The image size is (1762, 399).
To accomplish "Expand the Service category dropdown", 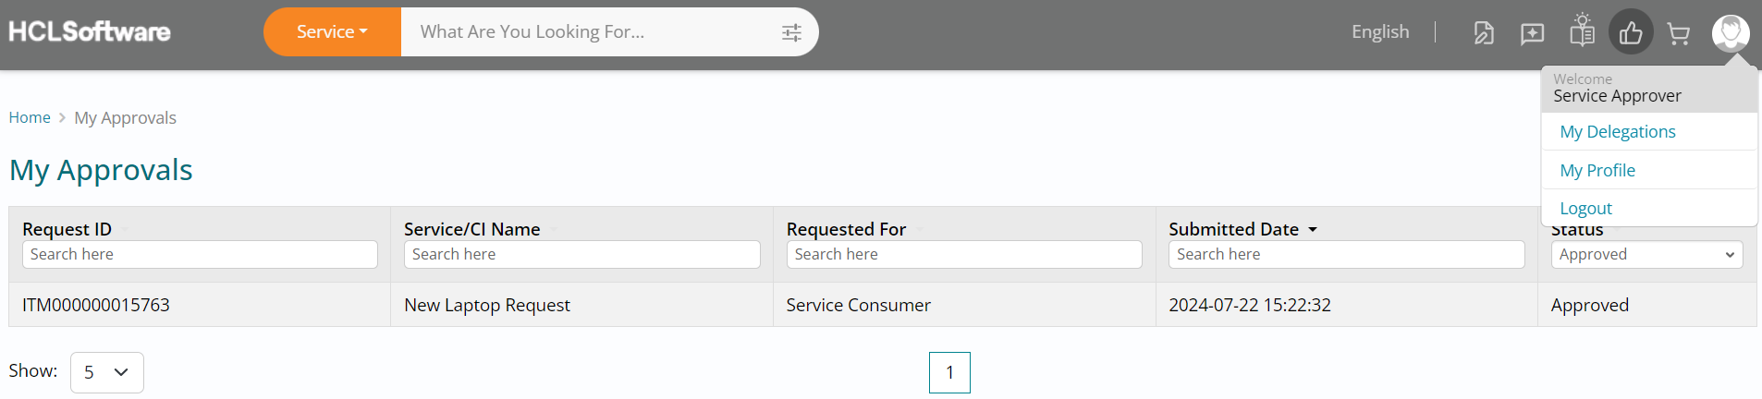I will coord(332,32).
